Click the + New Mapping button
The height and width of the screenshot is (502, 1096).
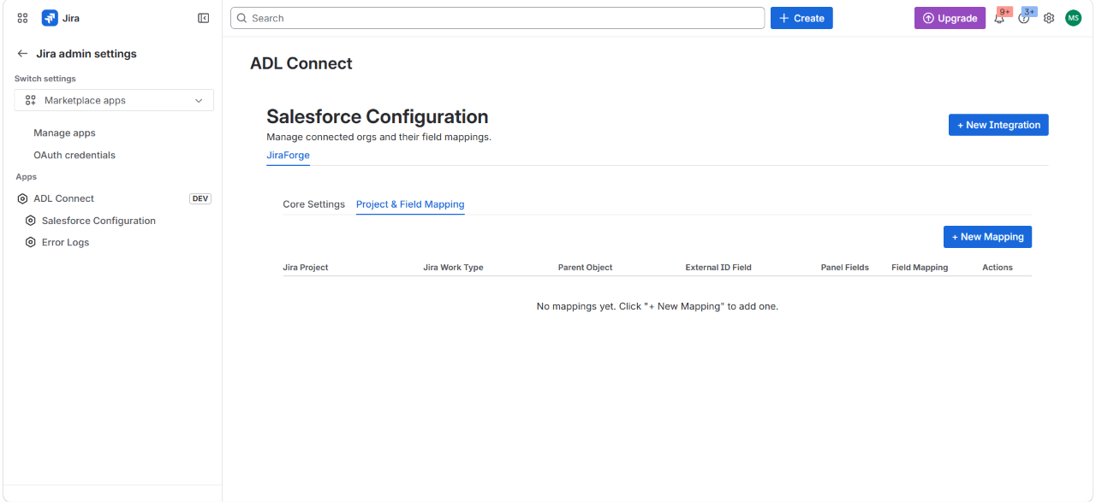988,237
